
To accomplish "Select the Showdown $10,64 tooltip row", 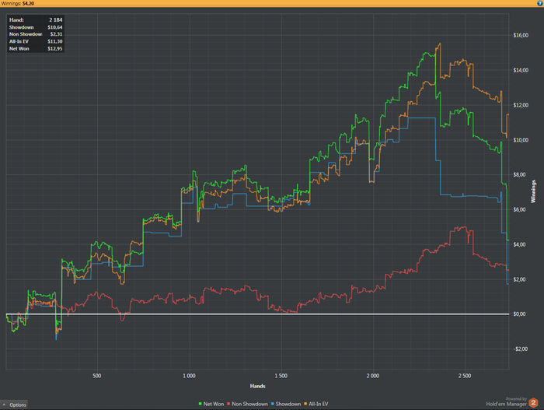I will tap(36, 27).
